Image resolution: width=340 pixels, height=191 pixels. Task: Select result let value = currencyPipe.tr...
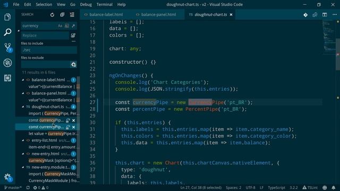[54, 134]
